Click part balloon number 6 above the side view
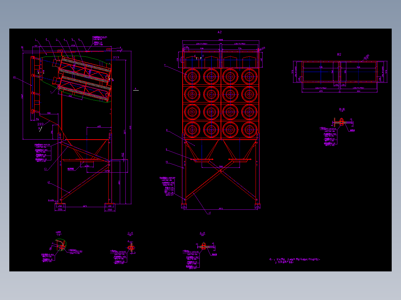This screenshot has width=401, height=300. pyautogui.click(x=79, y=40)
